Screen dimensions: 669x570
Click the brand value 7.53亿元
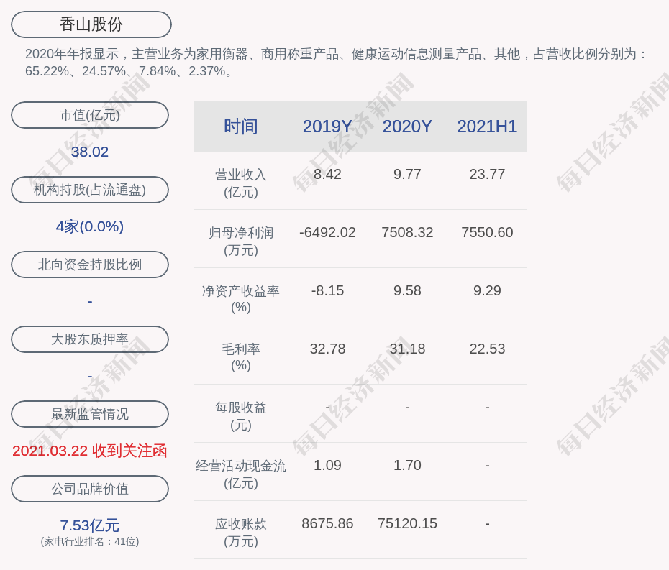pos(90,525)
